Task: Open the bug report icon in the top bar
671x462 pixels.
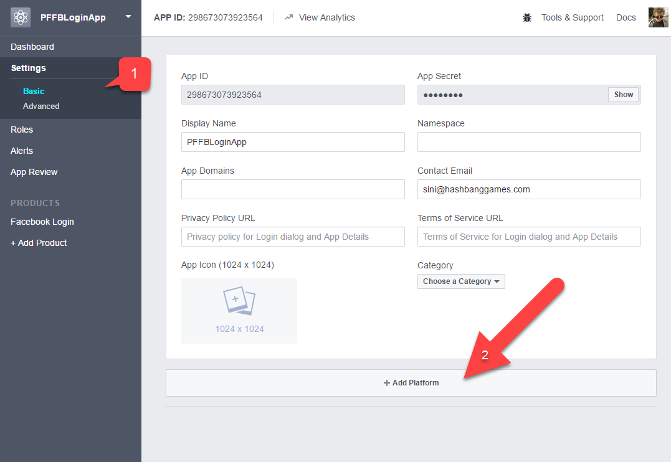Action: pyautogui.click(x=526, y=17)
